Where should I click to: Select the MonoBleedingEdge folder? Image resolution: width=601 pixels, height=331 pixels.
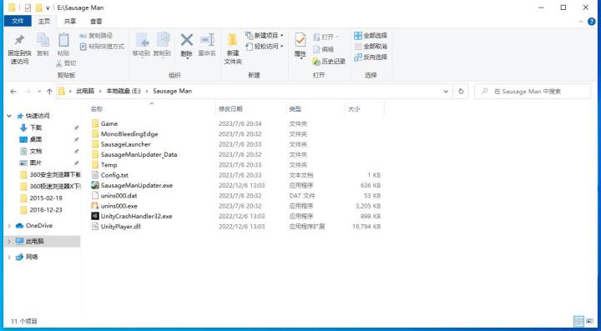pos(129,134)
